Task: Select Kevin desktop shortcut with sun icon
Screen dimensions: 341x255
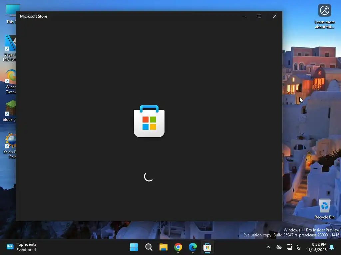Action: 10,146
